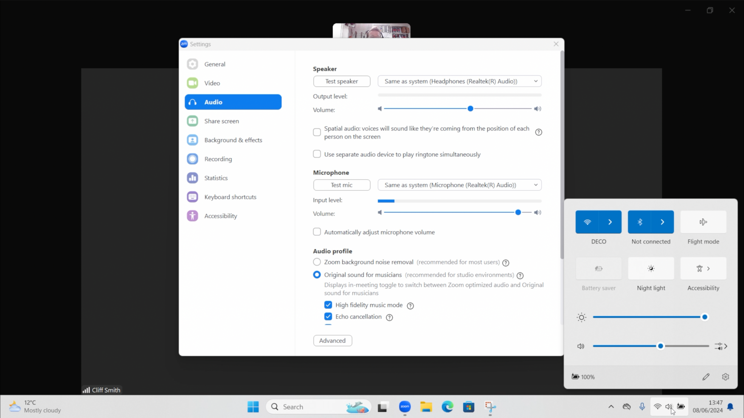Expand Wi-Fi networks chevron next to DECO
Screen dimensions: 744x418
pyautogui.click(x=610, y=222)
